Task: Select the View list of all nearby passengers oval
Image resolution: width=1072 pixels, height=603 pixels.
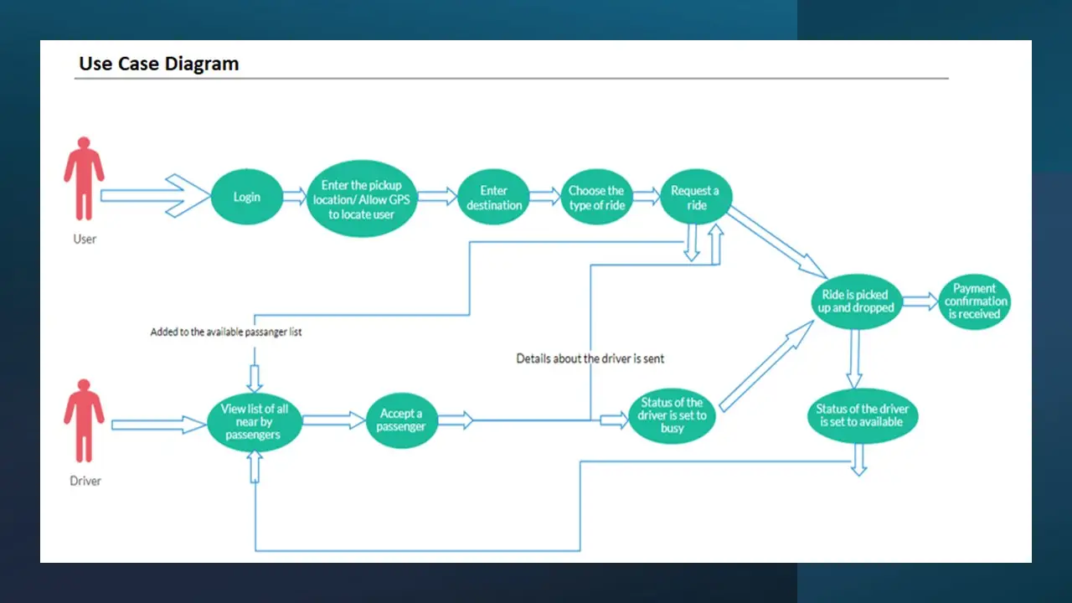Action: (254, 421)
